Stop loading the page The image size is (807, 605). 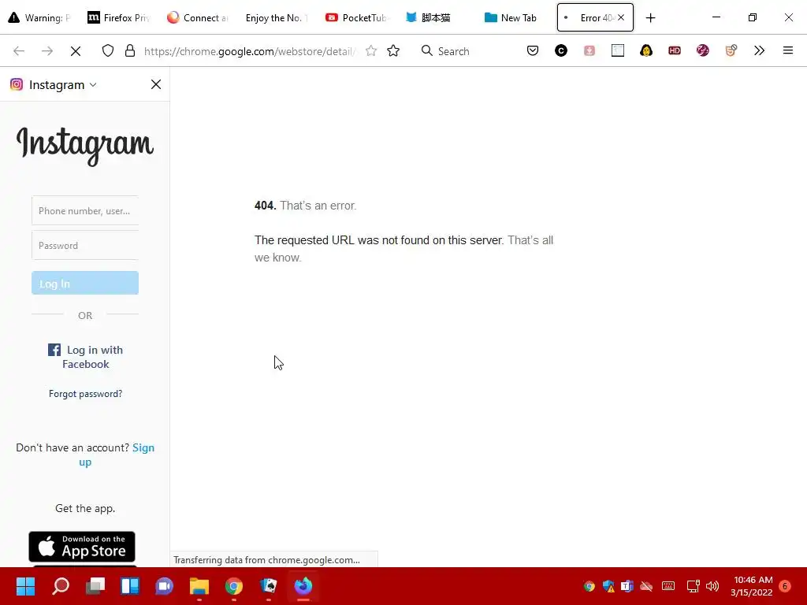click(76, 51)
